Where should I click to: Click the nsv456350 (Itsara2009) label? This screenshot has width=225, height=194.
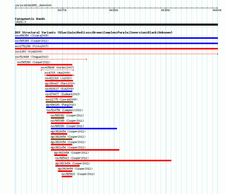click(x=32, y=36)
